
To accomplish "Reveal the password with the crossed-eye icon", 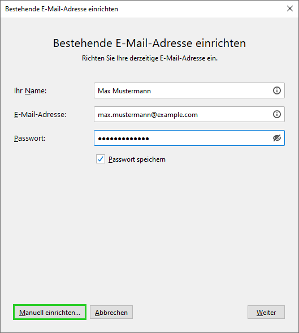I will pos(277,138).
